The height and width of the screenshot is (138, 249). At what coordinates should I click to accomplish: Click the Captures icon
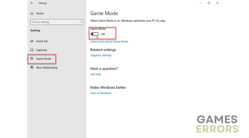[x=32, y=50]
